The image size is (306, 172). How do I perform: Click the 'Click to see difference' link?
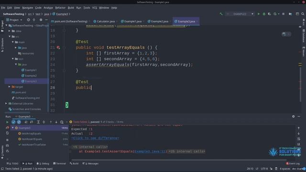point(95,138)
